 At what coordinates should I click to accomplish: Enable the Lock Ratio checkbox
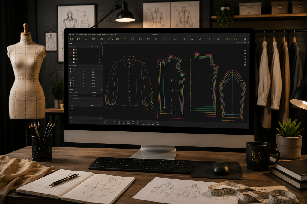(70, 98)
